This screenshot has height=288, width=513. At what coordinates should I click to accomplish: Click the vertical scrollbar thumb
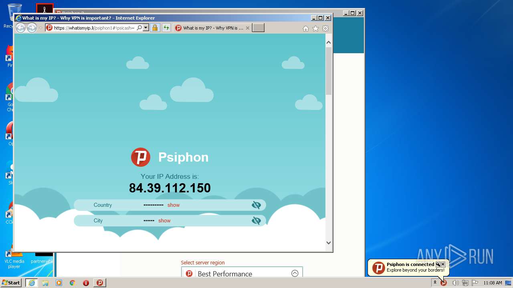[329, 71]
